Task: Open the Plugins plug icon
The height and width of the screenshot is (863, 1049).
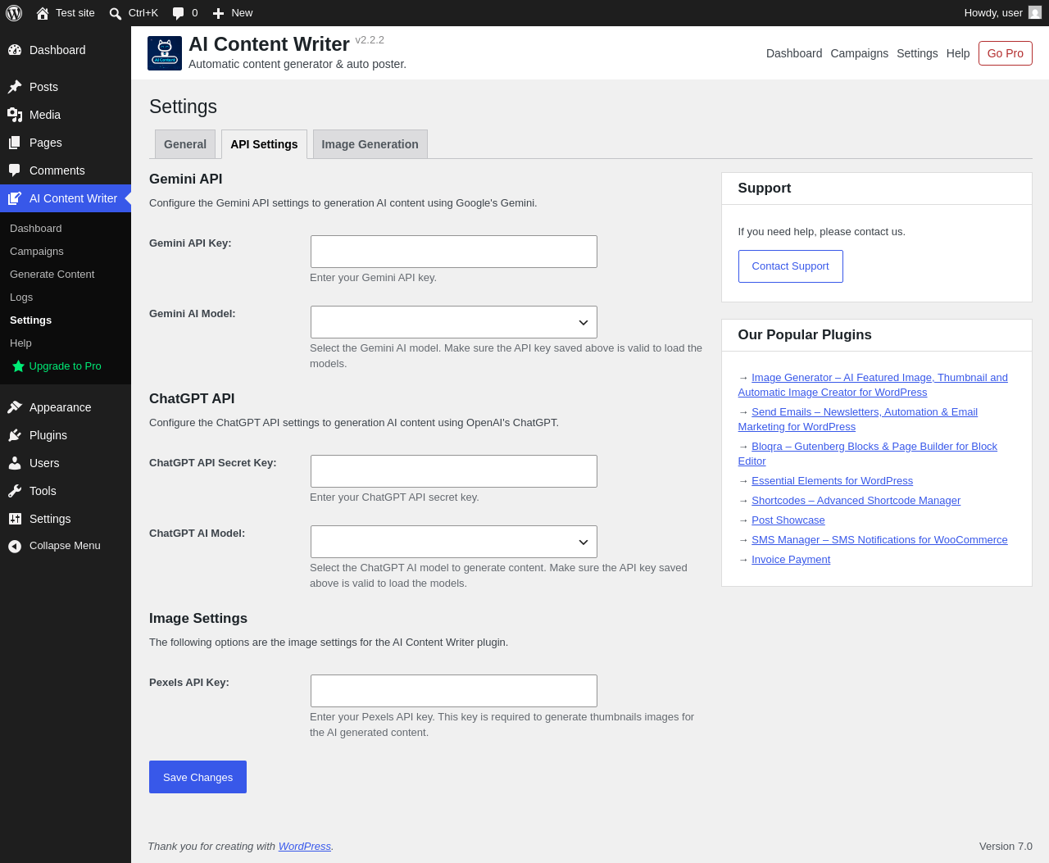Action: click(15, 435)
